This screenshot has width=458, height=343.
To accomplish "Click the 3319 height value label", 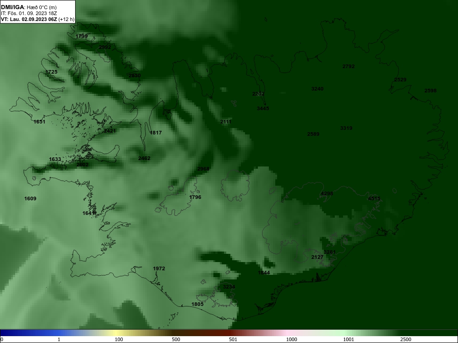I will (x=346, y=128).
